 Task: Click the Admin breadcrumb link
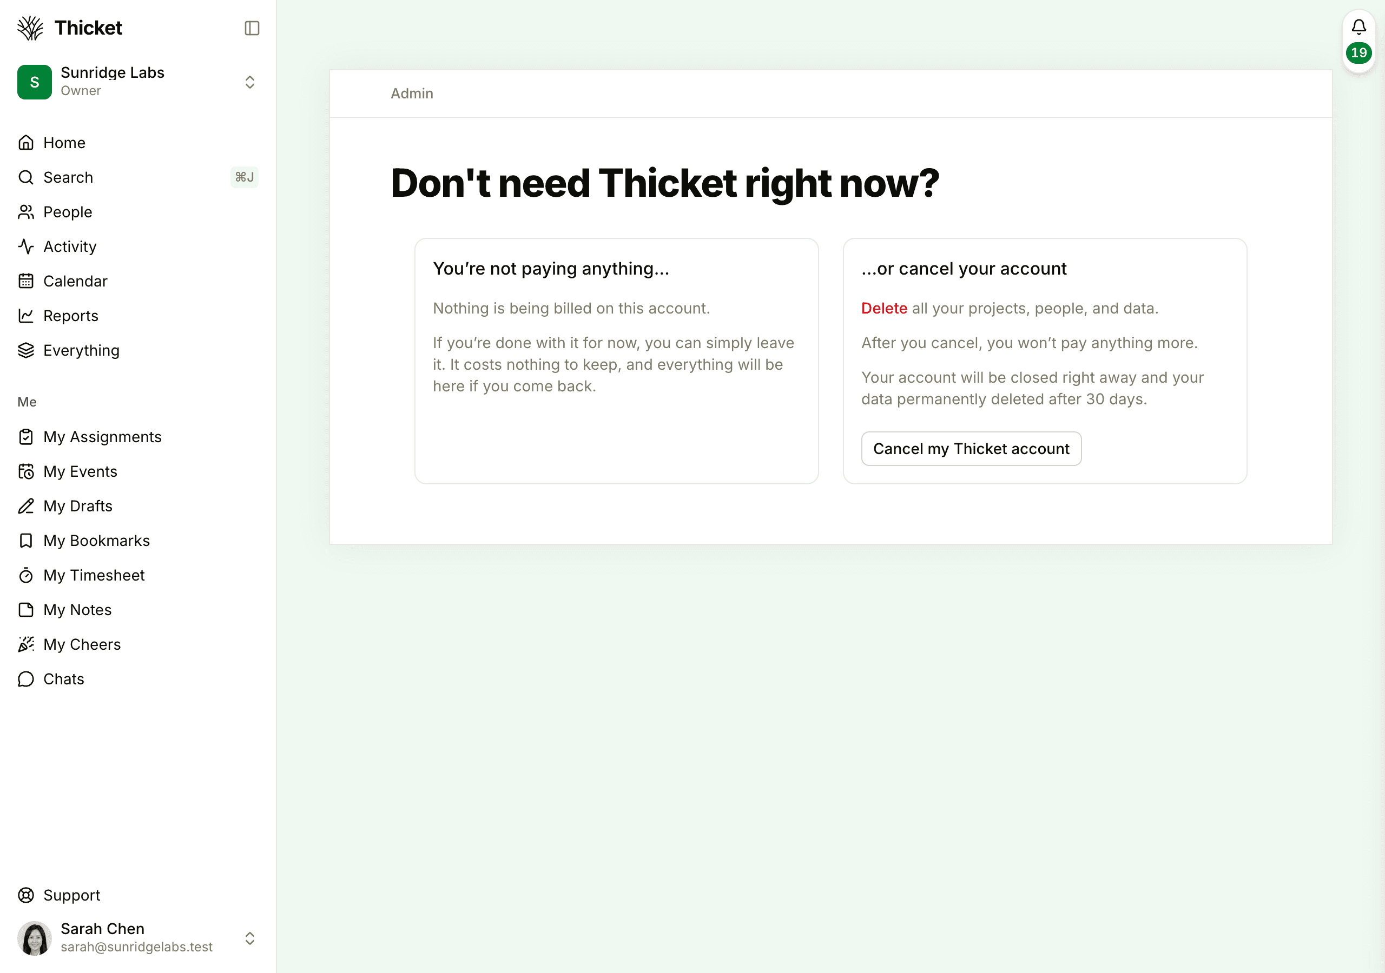pyautogui.click(x=412, y=94)
